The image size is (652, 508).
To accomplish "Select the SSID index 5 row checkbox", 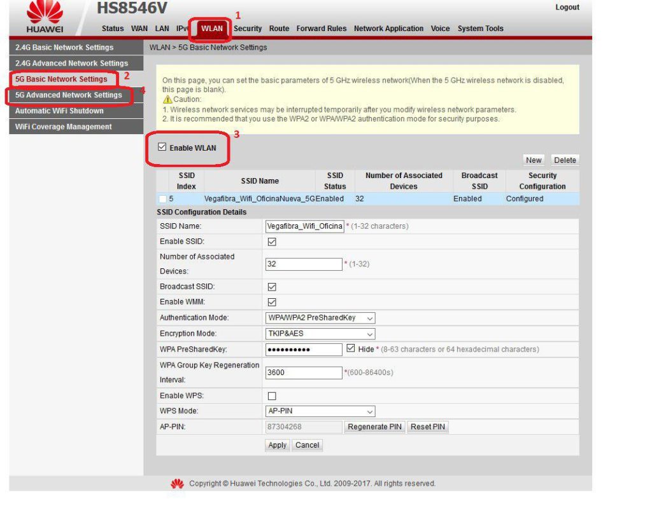I will 162,199.
